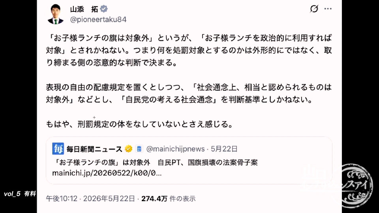Open the @pioneertaku84 handle
Image resolution: width=379 pixels, height=213 pixels.
[98, 19]
